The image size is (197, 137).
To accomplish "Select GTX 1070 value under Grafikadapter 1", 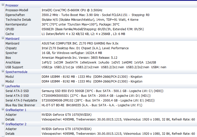I will pyautogui.click(x=66, y=114).
